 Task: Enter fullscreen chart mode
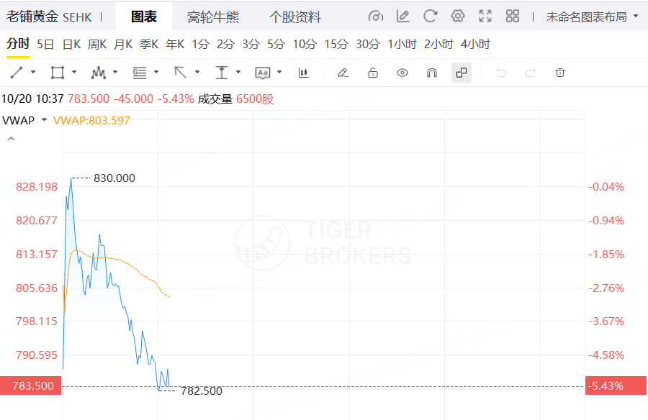(x=485, y=17)
